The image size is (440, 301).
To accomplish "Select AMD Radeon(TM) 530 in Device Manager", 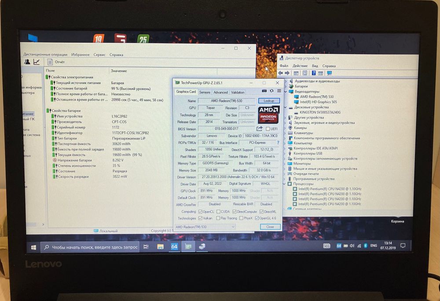I will click(x=316, y=97).
